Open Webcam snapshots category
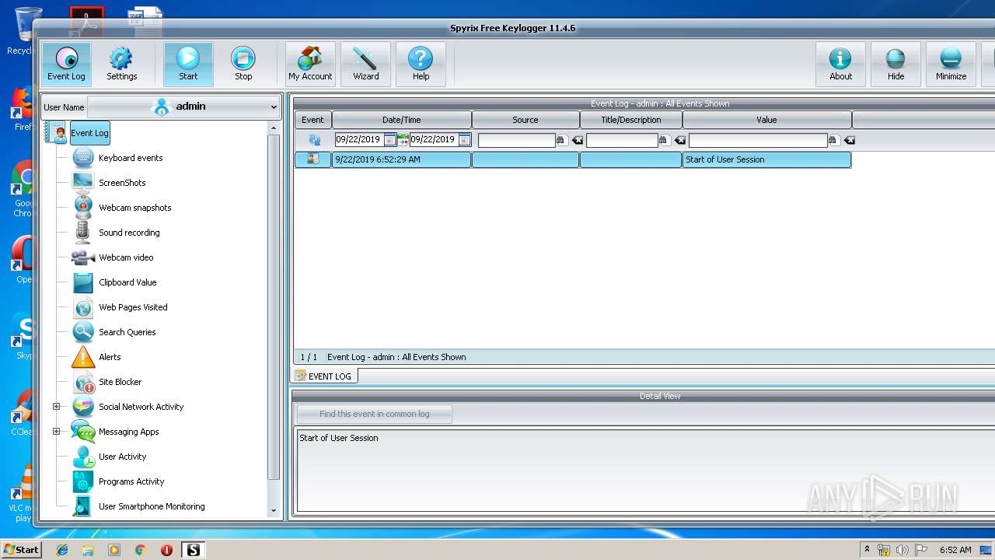Screen dimensions: 995x560 coord(134,208)
